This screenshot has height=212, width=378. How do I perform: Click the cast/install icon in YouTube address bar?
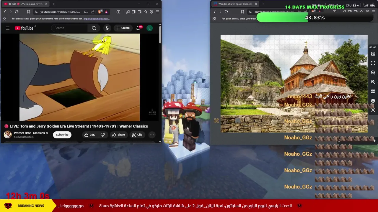coord(86,12)
